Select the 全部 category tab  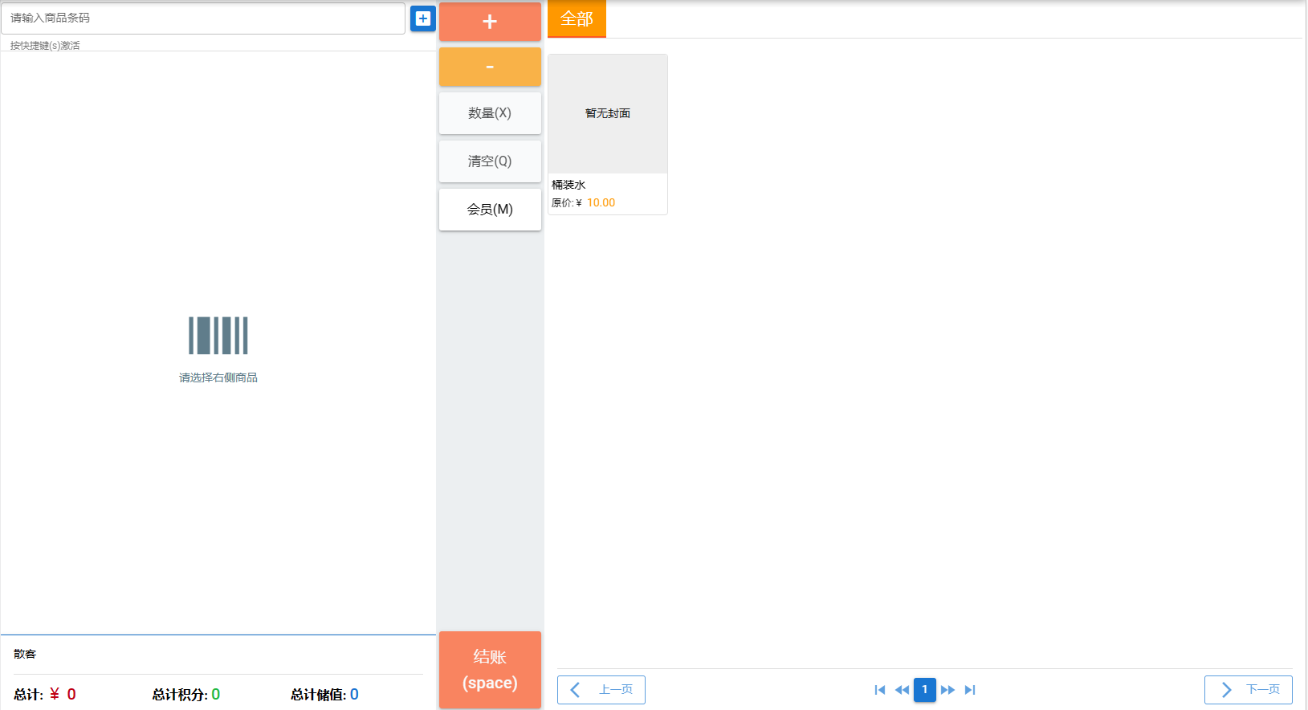577,18
